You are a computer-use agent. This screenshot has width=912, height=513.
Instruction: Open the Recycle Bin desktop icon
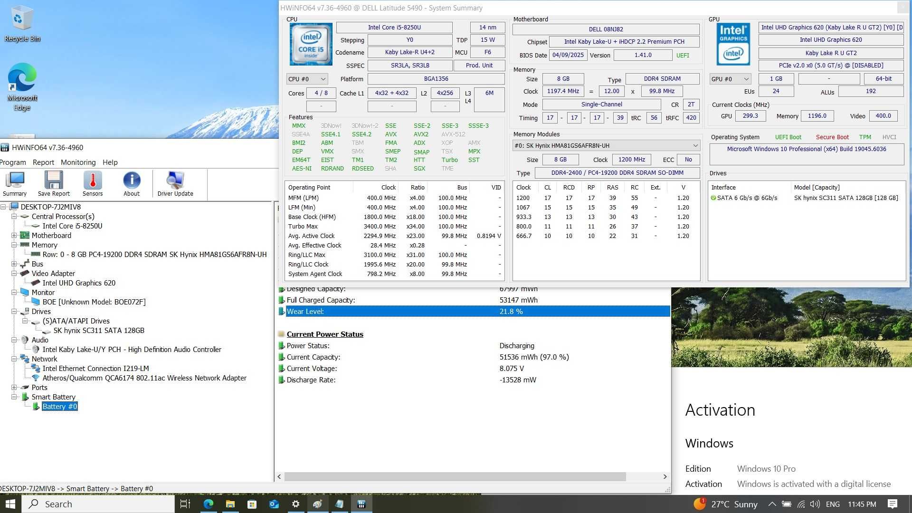pyautogui.click(x=22, y=24)
